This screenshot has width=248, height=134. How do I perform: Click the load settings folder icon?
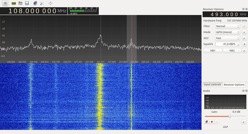pos(20,3)
